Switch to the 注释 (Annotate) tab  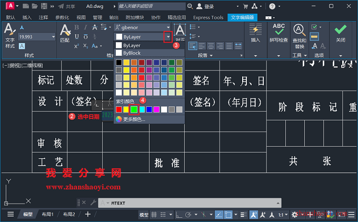coord(43,17)
